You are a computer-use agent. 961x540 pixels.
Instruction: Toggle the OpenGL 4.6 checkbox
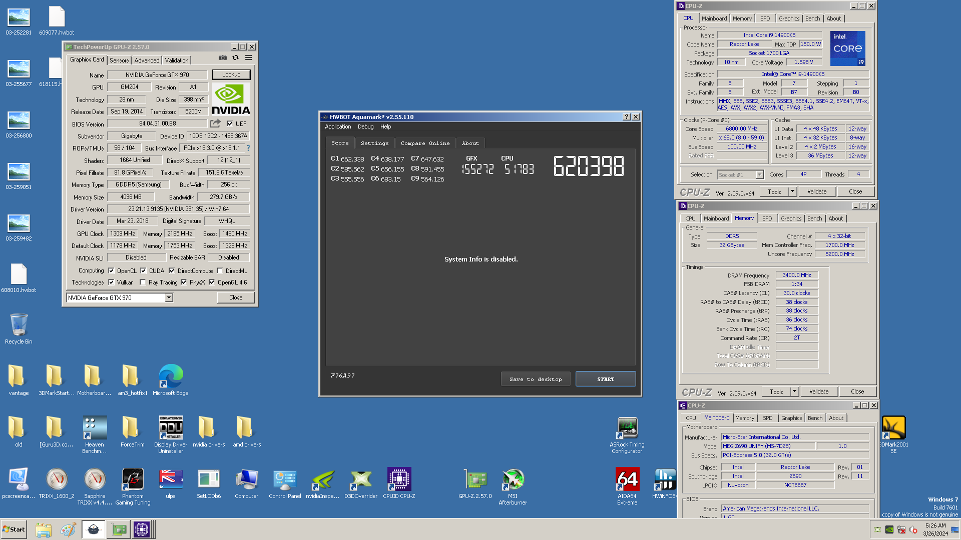pos(212,282)
